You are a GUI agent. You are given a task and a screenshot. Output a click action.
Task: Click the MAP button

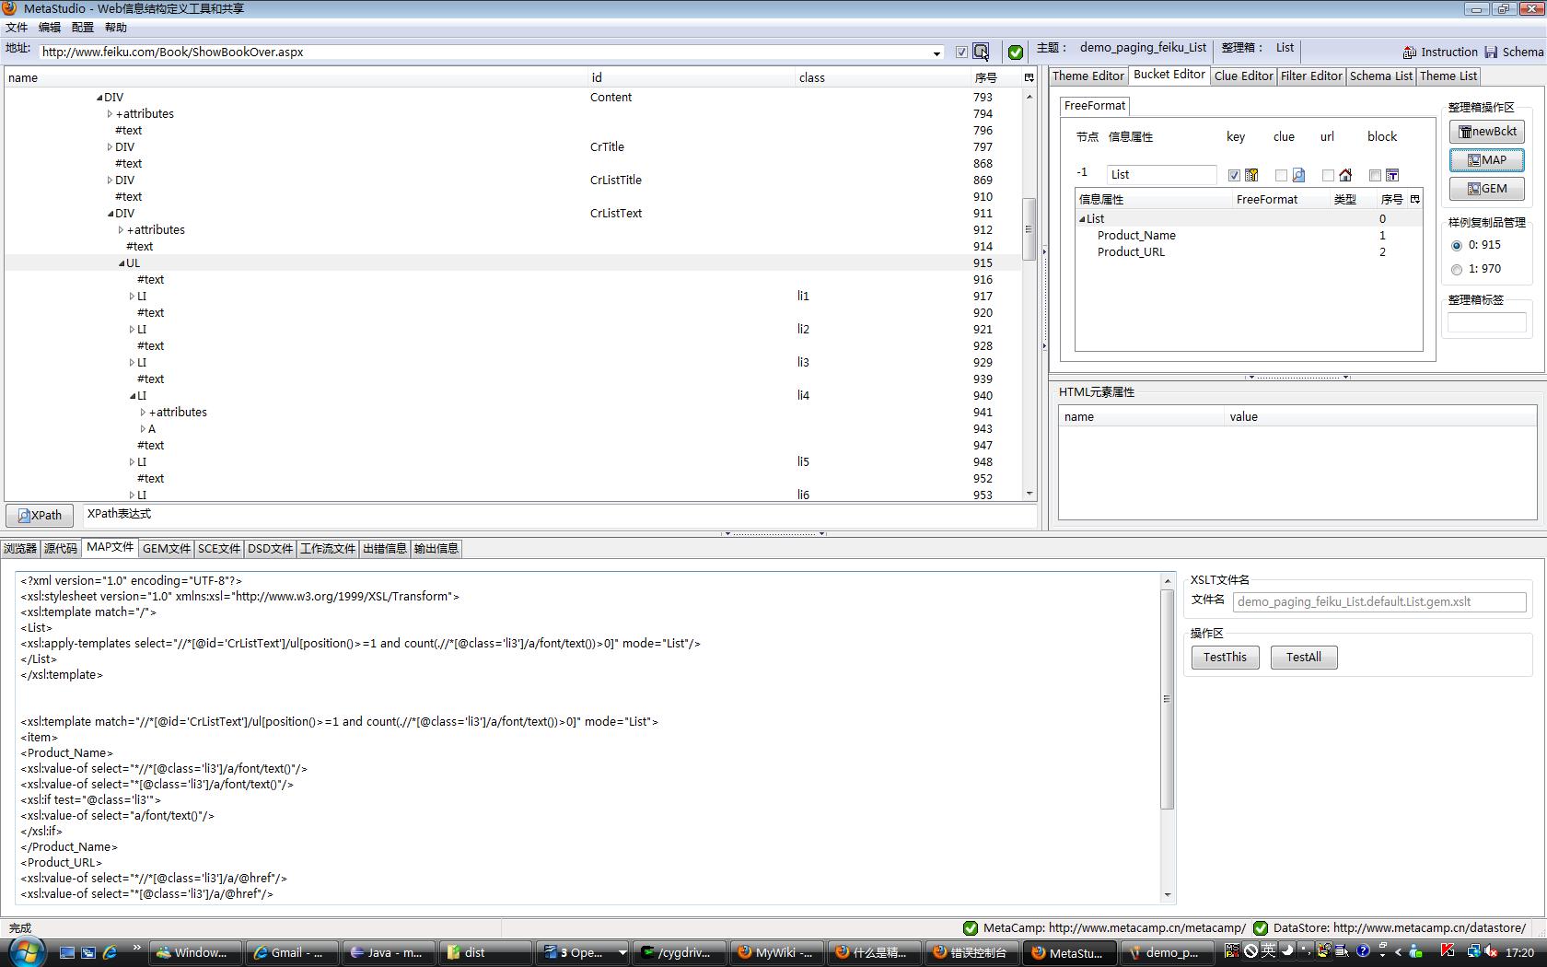pyautogui.click(x=1487, y=160)
